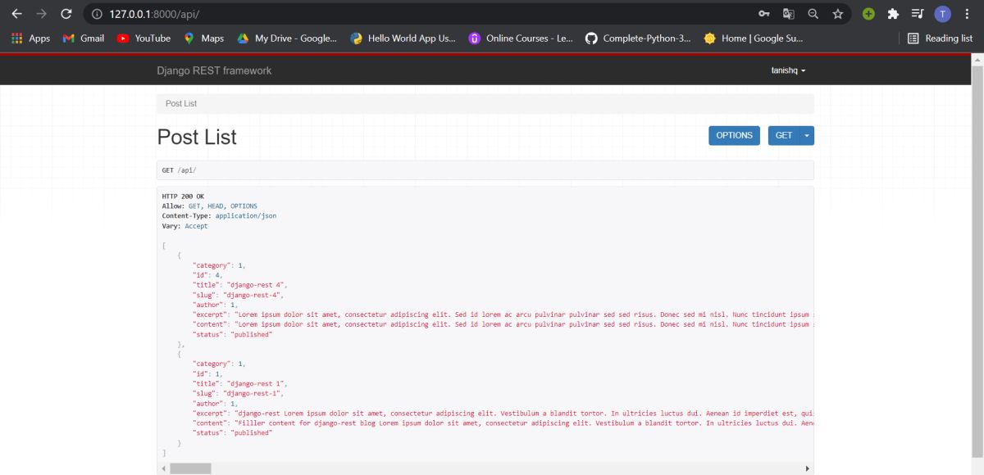Click the green plus extension icon
The height and width of the screenshot is (475, 984).
coord(868,14)
